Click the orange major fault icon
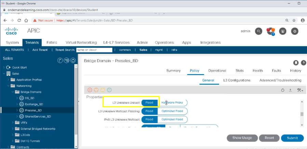This screenshot has height=149, width=307. point(96,90)
